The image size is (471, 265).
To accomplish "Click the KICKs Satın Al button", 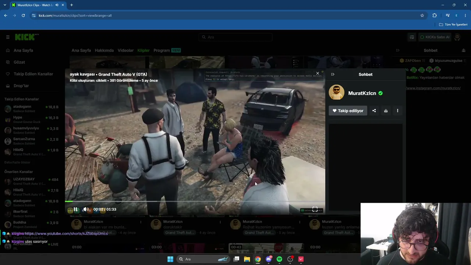I will [x=435, y=37].
